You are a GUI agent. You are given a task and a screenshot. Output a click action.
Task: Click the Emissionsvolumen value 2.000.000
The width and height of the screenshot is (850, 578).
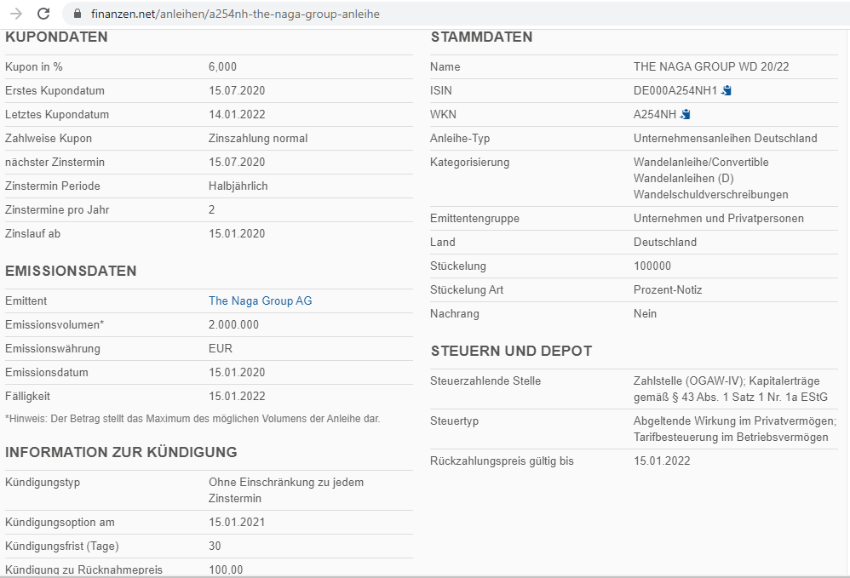coord(233,324)
